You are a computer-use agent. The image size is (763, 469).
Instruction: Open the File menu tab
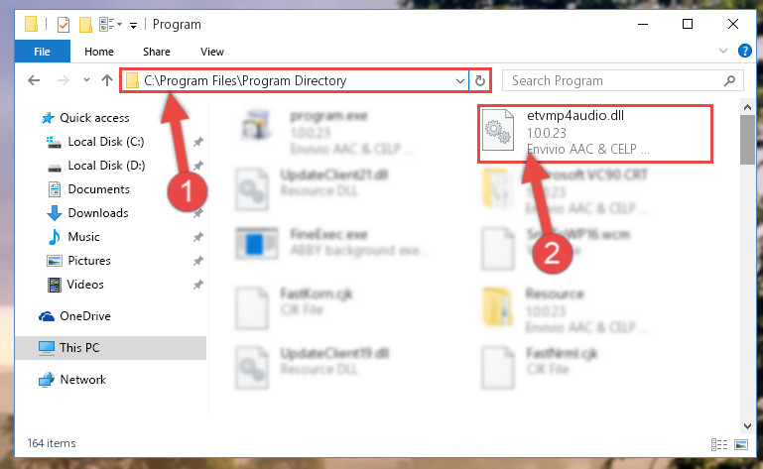click(x=42, y=52)
